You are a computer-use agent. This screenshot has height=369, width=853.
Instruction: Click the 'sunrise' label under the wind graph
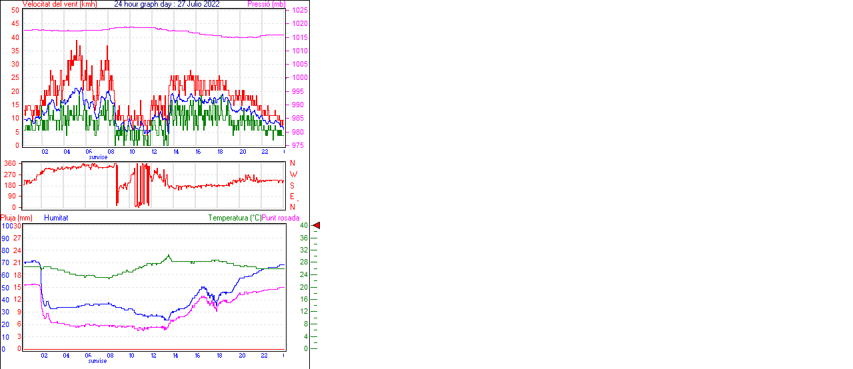click(98, 157)
